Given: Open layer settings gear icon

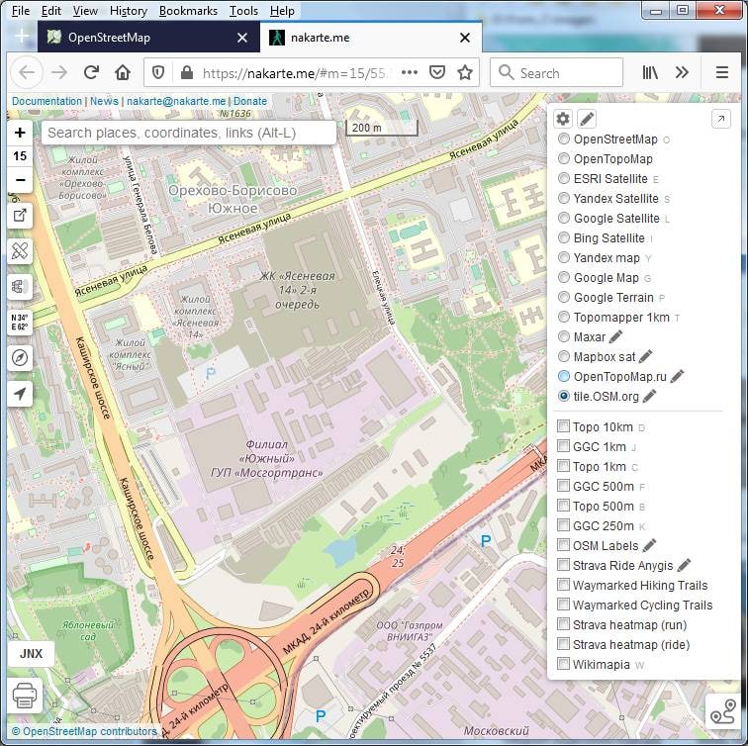Looking at the screenshot, I should [x=563, y=119].
